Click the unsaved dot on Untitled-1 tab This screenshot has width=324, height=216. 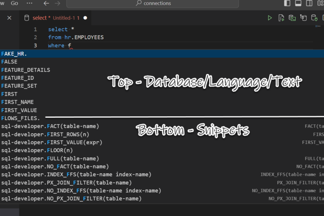pyautogui.click(x=85, y=18)
